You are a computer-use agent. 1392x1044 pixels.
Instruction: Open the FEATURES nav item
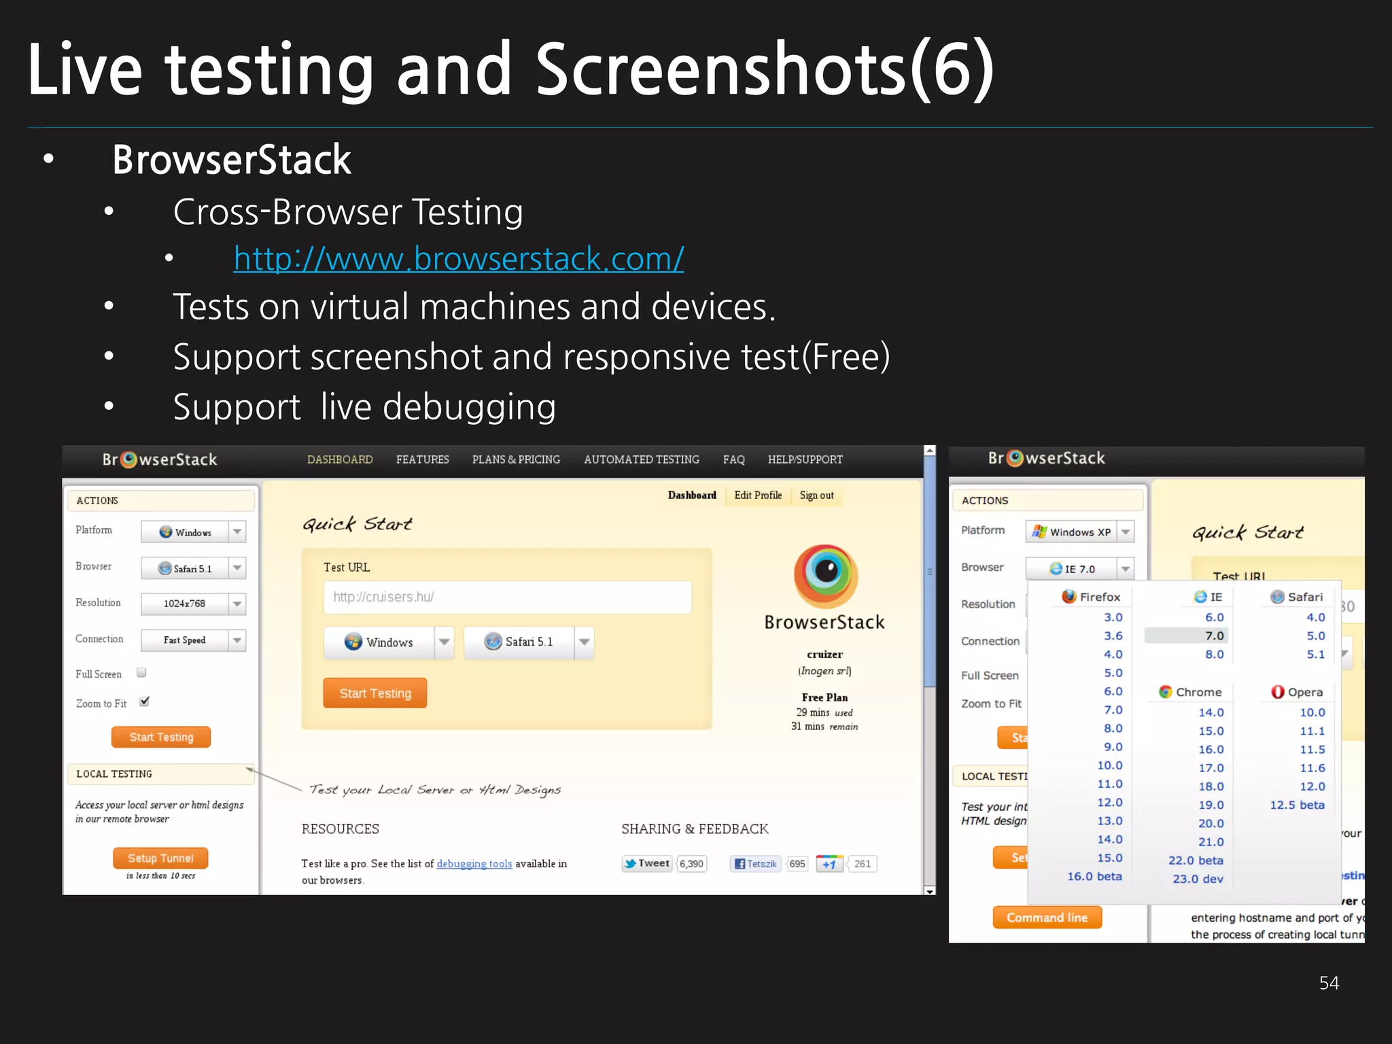tap(423, 459)
